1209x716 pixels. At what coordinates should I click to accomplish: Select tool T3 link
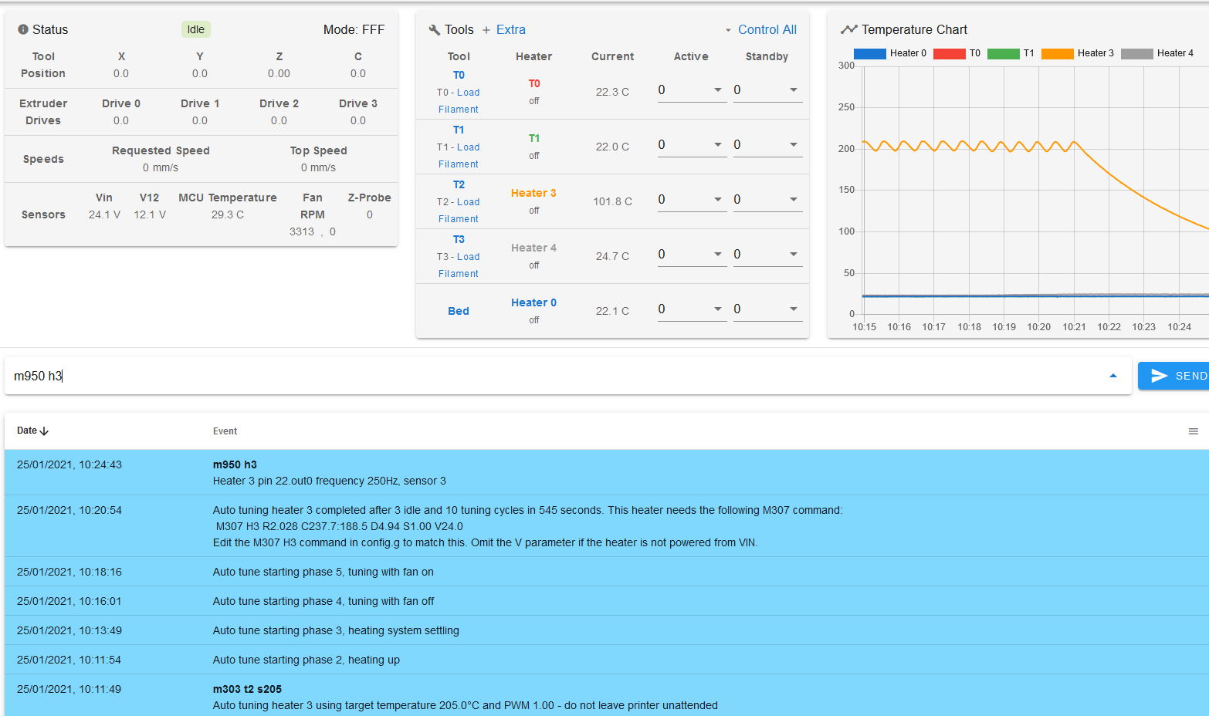click(x=459, y=239)
